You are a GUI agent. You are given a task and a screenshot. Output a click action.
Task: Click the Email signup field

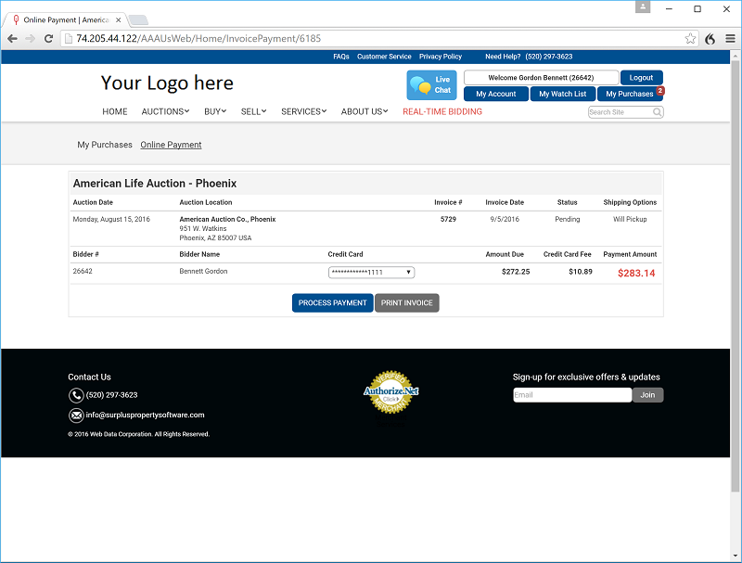click(x=572, y=395)
